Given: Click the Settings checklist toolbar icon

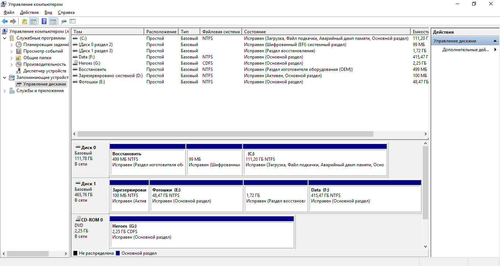Looking at the screenshot, I should coord(72,22).
